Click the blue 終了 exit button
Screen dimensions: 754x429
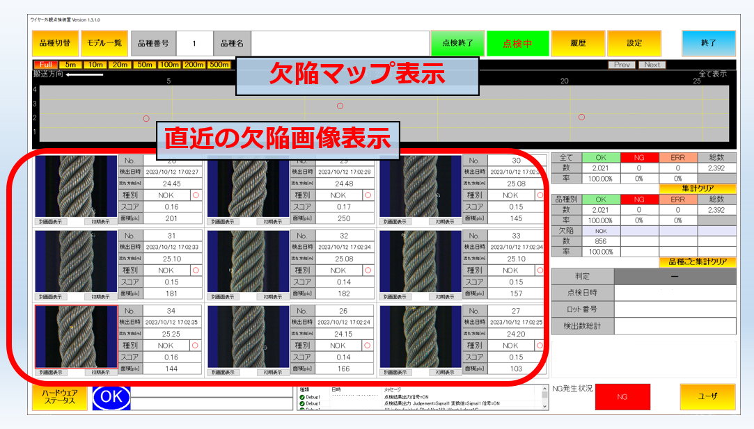(x=708, y=43)
